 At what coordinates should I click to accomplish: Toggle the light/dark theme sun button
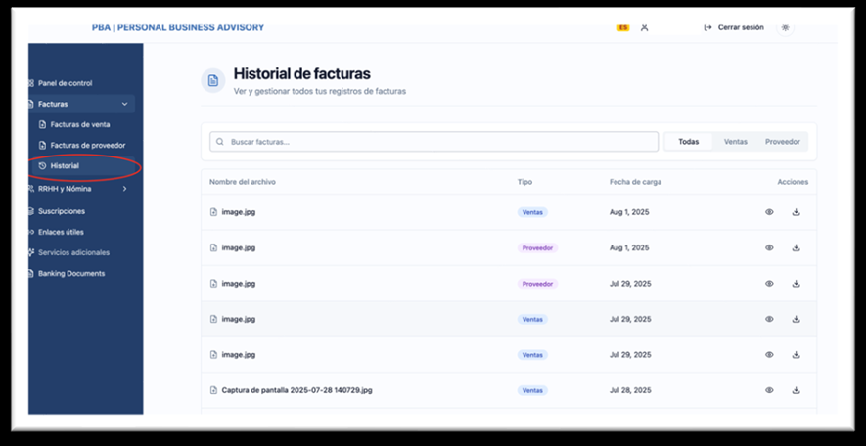(784, 27)
